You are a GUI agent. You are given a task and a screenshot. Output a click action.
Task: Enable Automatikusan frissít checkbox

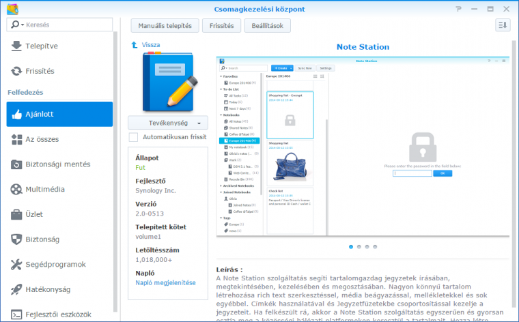click(133, 137)
